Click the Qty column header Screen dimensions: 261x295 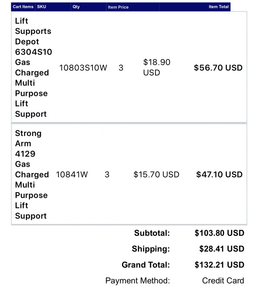tap(76, 7)
